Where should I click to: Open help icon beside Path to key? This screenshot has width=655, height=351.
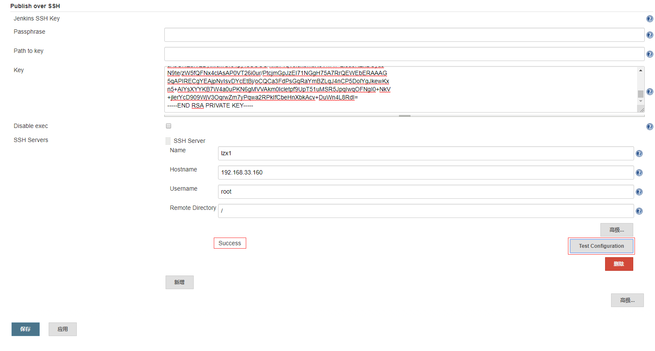pyautogui.click(x=649, y=54)
